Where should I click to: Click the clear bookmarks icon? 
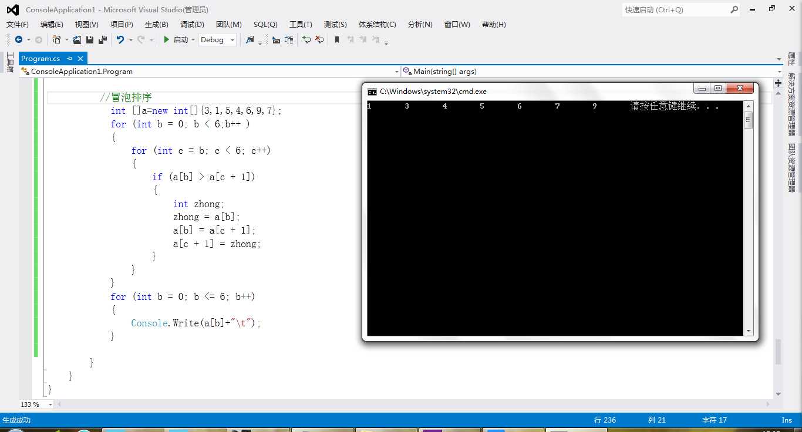tap(376, 40)
